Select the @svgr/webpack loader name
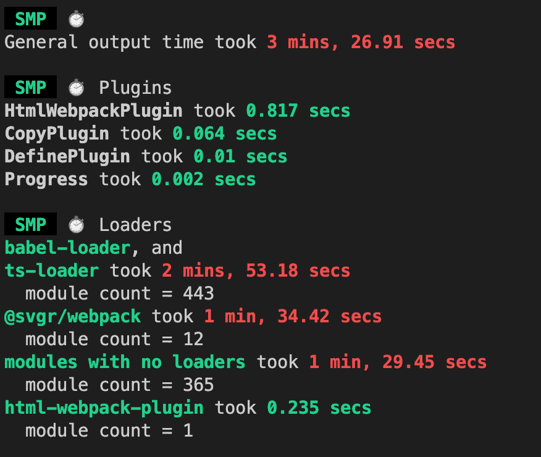The image size is (541, 457). point(72,317)
